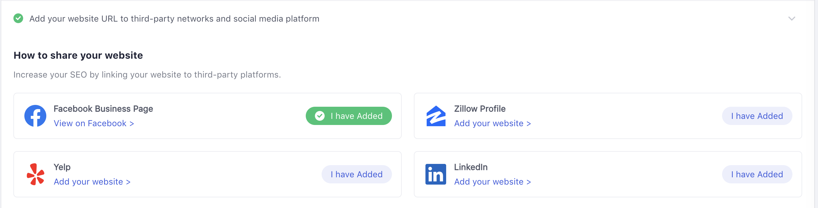Image resolution: width=818 pixels, height=208 pixels.
Task: Click the 'How to share your website' heading
Action: tap(78, 55)
